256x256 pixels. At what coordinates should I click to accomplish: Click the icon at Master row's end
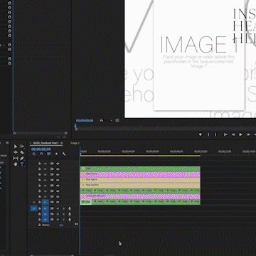click(76, 224)
